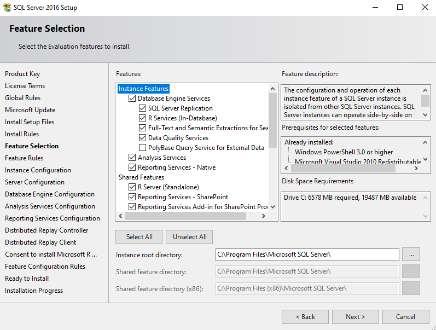Toggle R Services (In-Database) checkbox

142,118
